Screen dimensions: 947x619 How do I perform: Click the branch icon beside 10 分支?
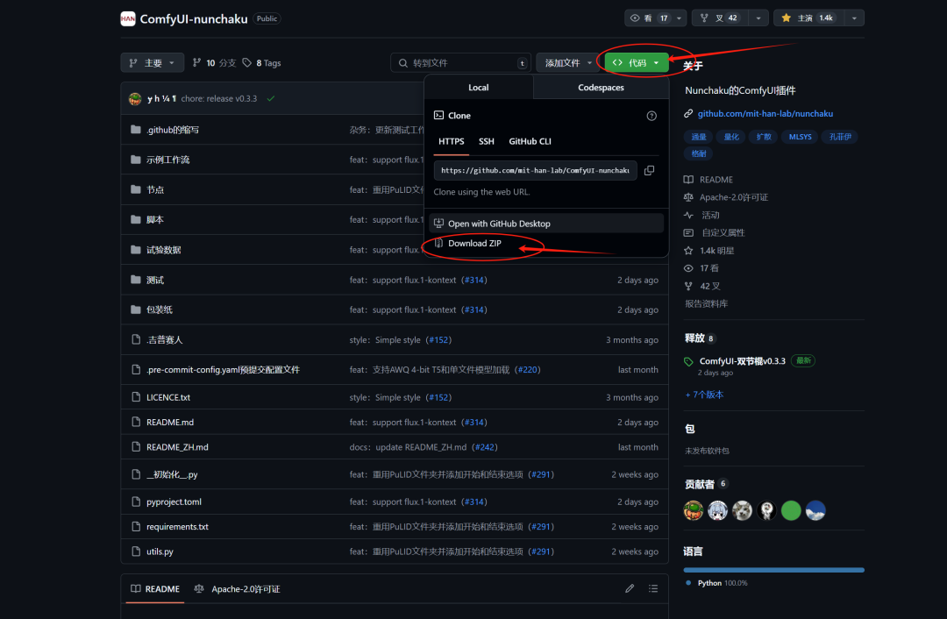click(197, 63)
